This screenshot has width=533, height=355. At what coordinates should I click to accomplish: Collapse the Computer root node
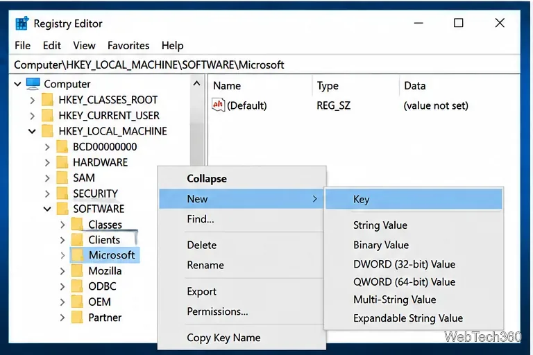click(x=17, y=84)
